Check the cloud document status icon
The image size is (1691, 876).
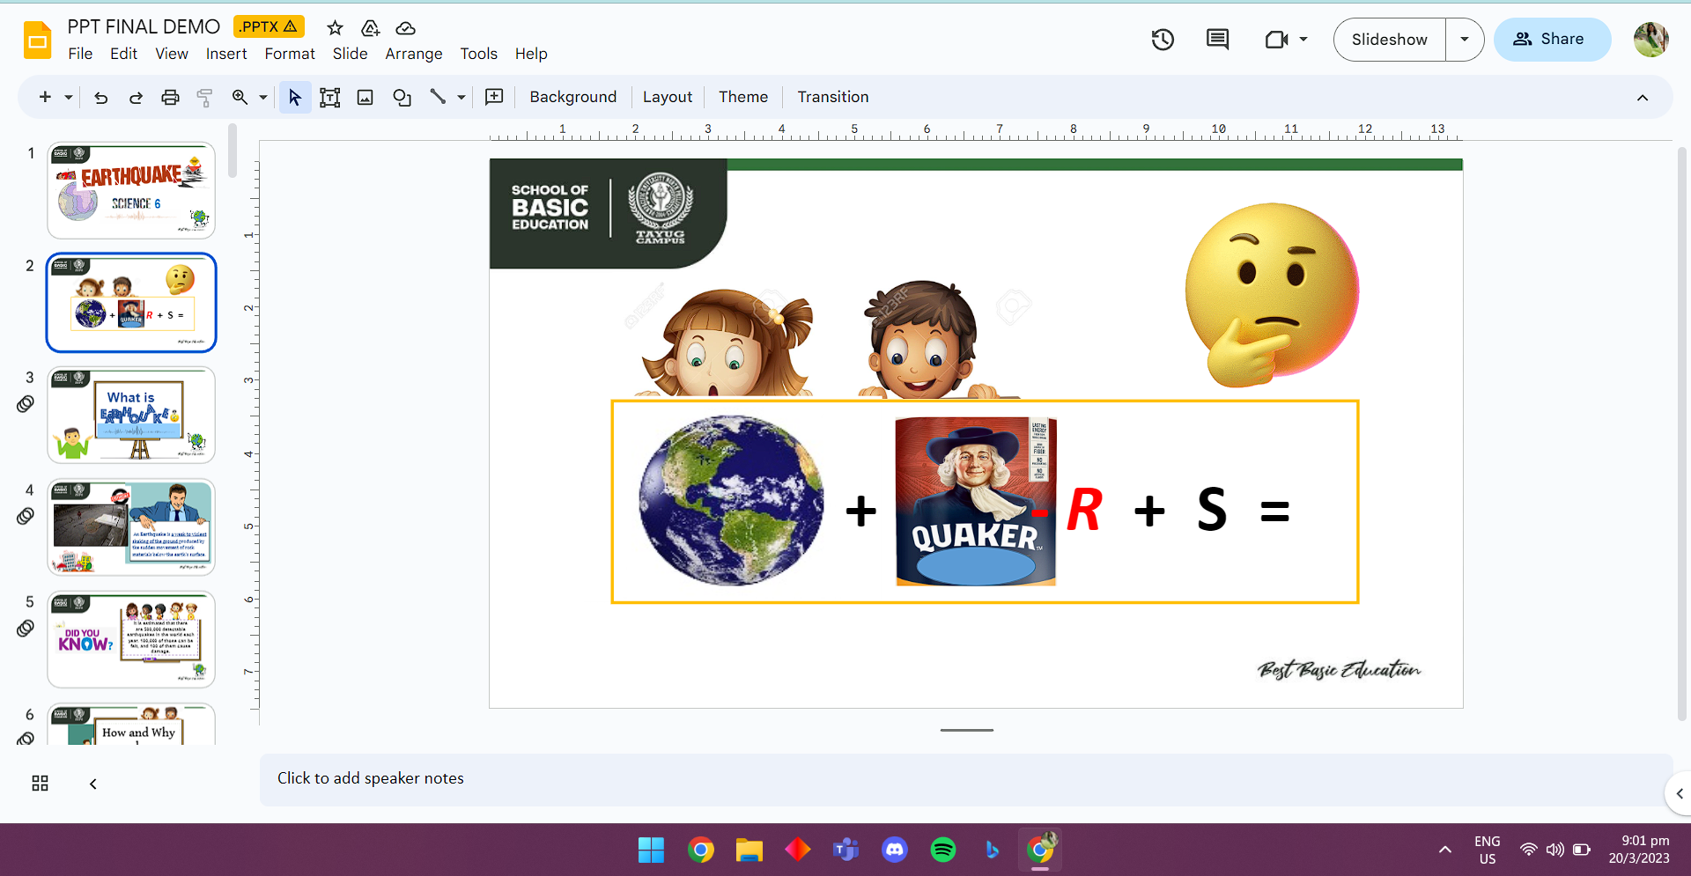[405, 28]
